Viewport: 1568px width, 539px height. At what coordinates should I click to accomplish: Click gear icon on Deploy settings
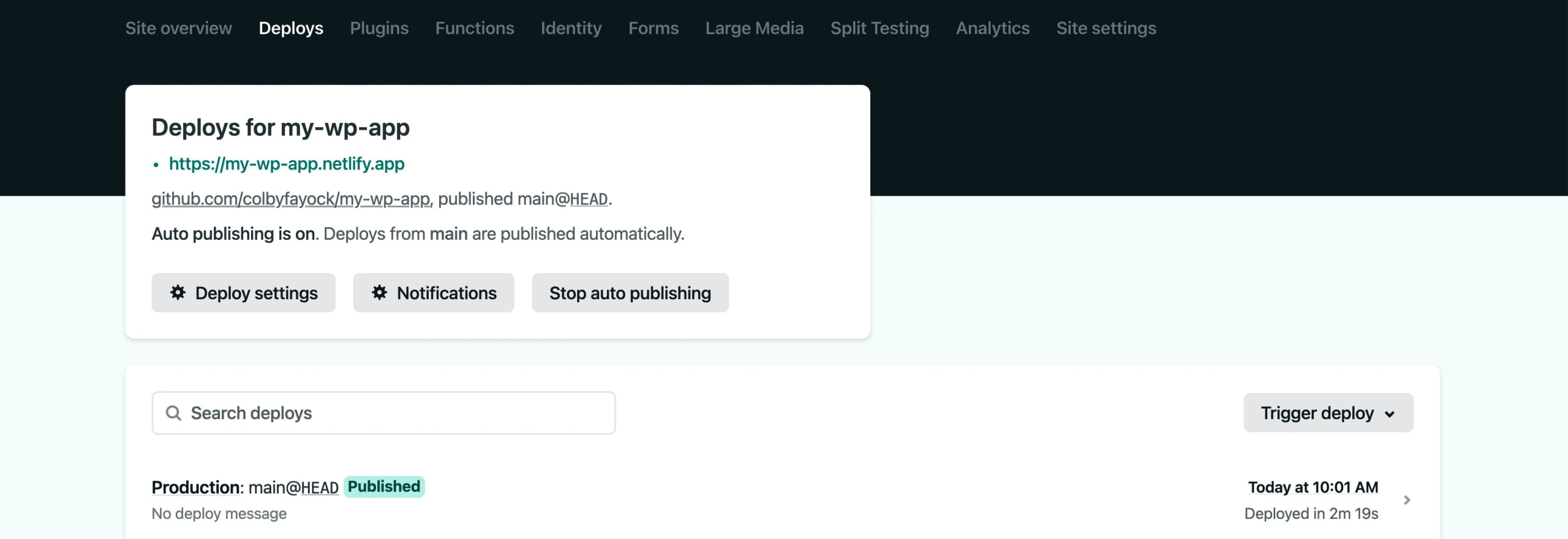pos(178,292)
